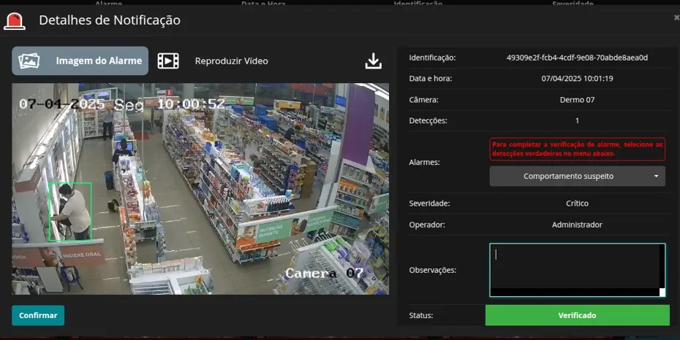Screen dimensions: 680x340
Task: Click the Detalhes de Notificação title
Action: tap(110, 20)
